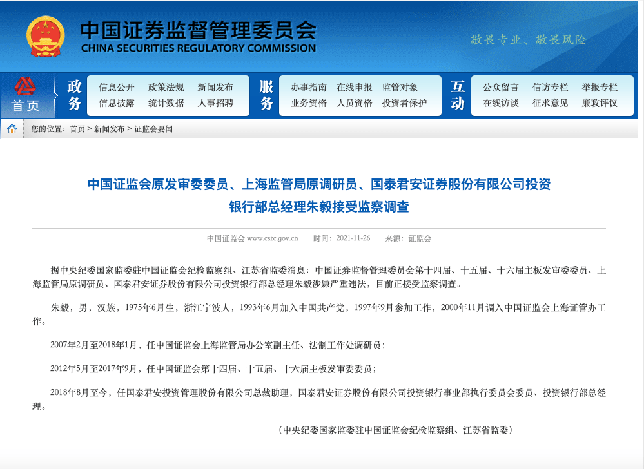Click the house icon in the breadcrumb bar

coord(12,129)
